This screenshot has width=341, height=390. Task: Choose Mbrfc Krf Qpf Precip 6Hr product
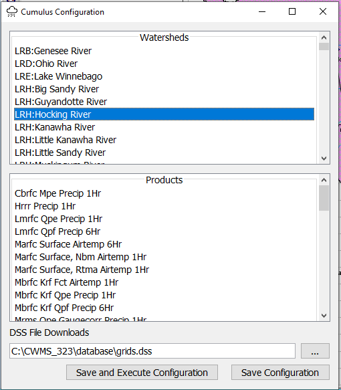coord(164,308)
